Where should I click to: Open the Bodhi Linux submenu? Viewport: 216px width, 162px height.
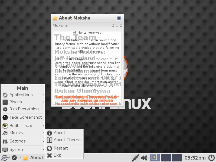click(23, 126)
